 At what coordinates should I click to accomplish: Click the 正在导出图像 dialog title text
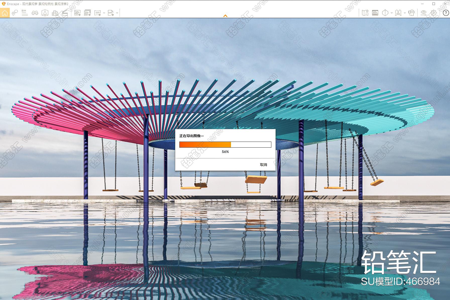tap(191, 136)
